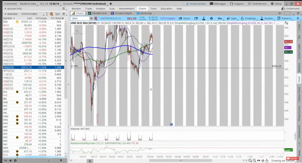Image resolution: width=302 pixels, height=163 pixels.
Task: Select the Bookmap subtab
Action: click(x=144, y=13)
